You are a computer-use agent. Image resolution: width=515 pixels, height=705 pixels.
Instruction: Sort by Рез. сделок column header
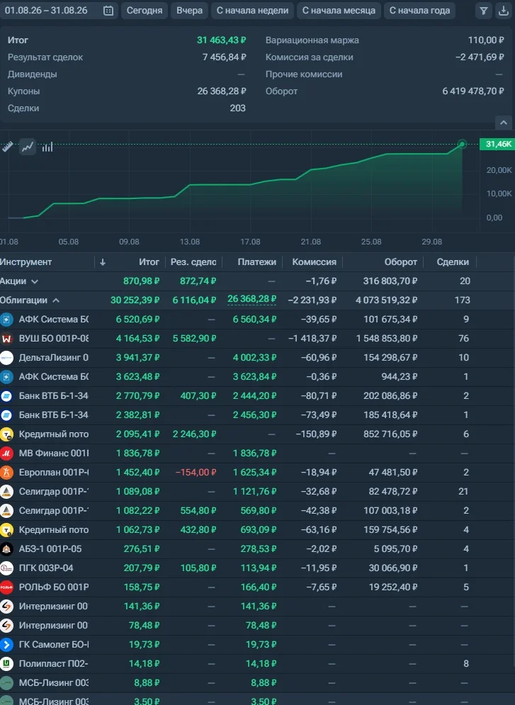click(x=193, y=262)
